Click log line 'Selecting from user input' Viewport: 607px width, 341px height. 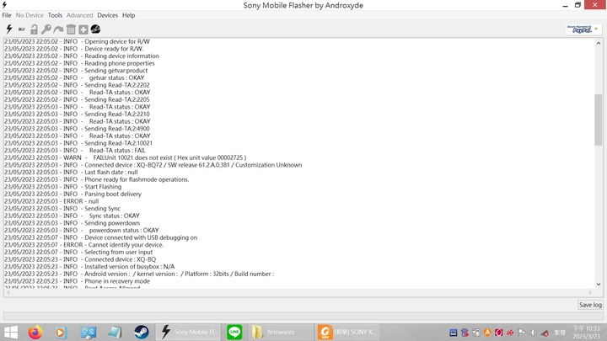pos(78,252)
